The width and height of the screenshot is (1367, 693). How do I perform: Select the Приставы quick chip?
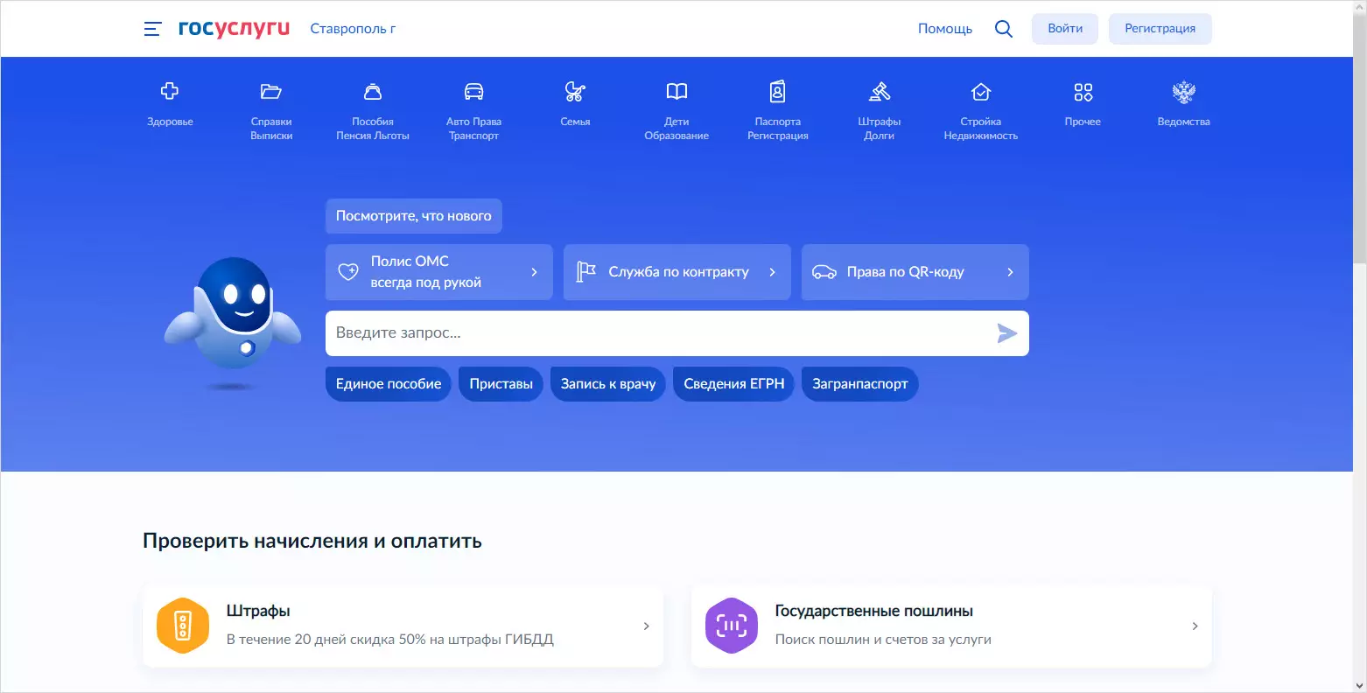pos(501,384)
